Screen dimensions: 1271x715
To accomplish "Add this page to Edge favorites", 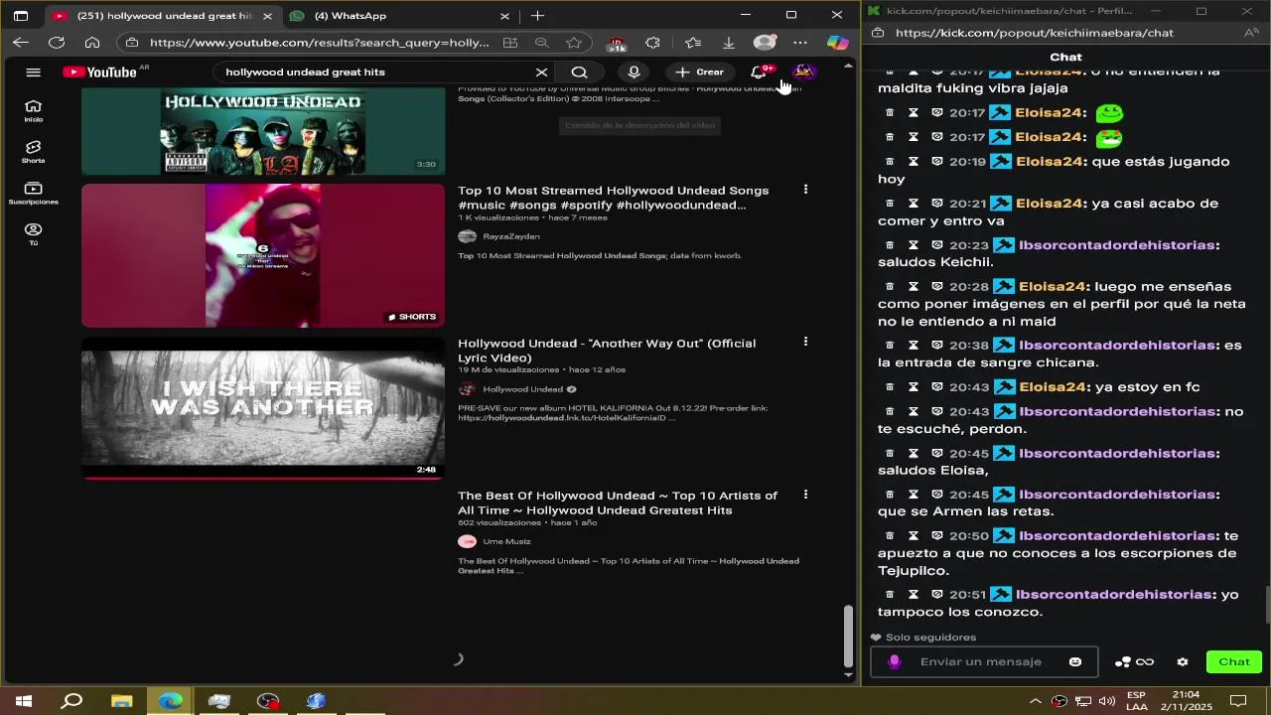I will pos(574,43).
